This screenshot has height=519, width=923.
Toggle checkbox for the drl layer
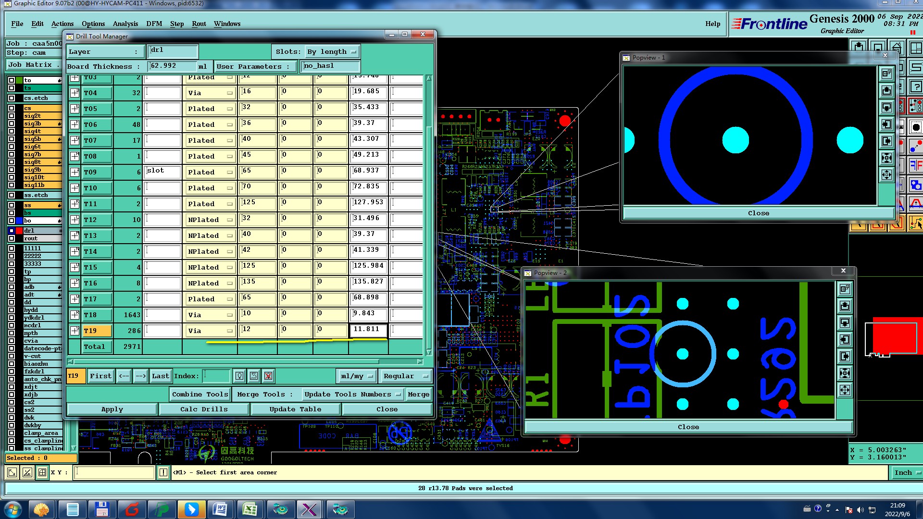pos(12,231)
